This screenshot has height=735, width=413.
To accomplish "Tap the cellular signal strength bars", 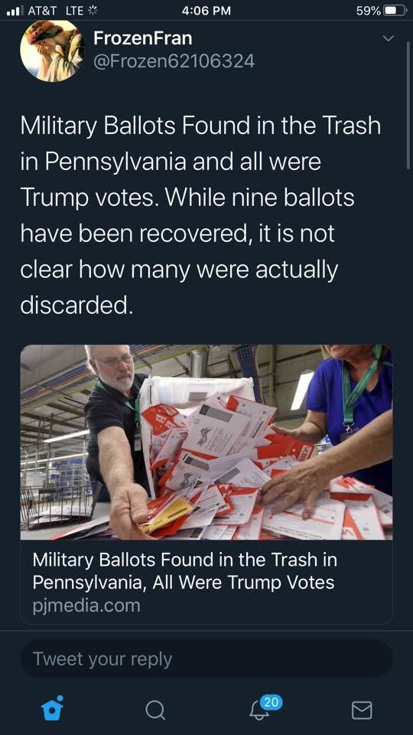I will click(15, 10).
